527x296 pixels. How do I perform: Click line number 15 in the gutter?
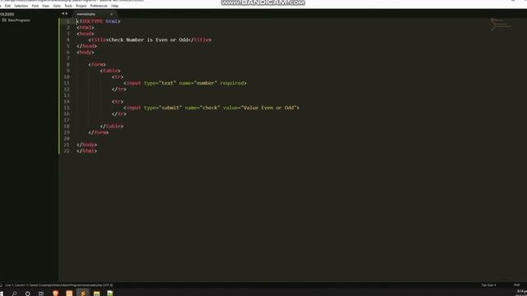(67, 108)
